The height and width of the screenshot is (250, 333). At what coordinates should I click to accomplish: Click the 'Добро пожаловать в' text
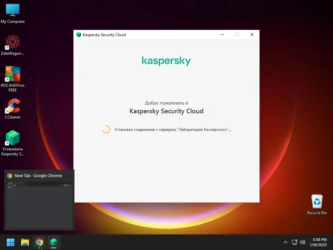[x=166, y=103]
